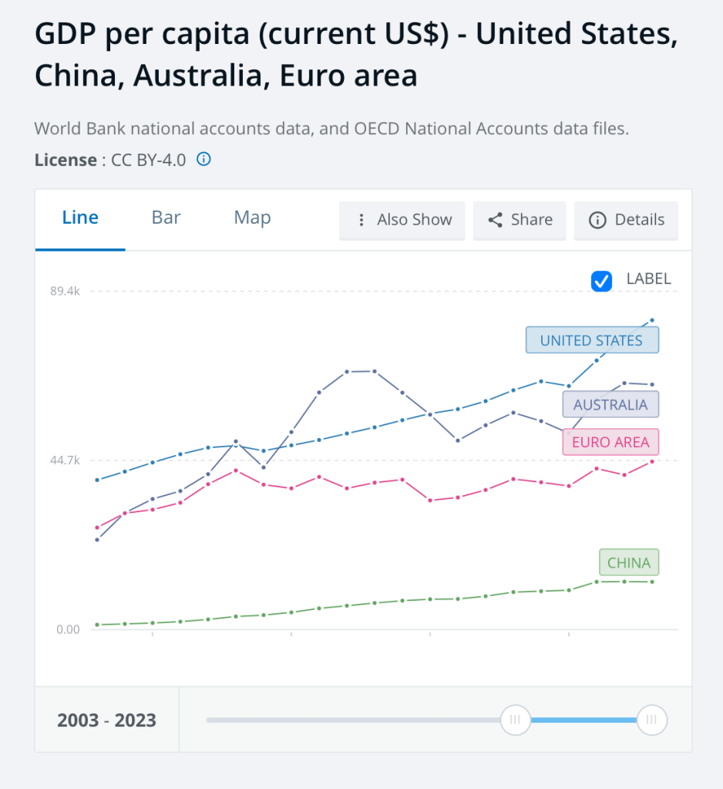
Task: Open the Also Show dropdown
Action: point(402,220)
